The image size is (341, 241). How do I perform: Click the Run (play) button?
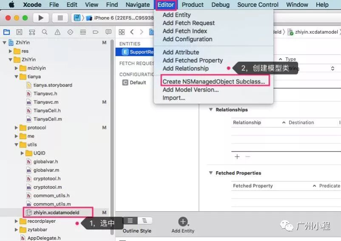point(41,18)
